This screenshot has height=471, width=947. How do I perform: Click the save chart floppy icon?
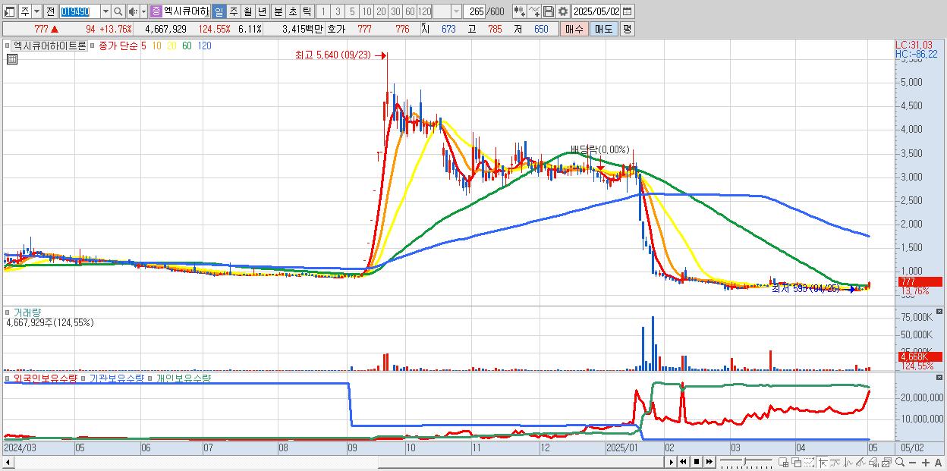548,11
